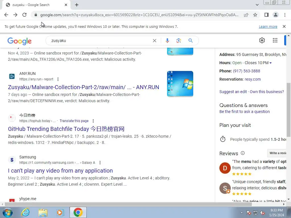Call the phone number (917) 563-3888
Screen dimensions: 291x218
click(x=246, y=71)
